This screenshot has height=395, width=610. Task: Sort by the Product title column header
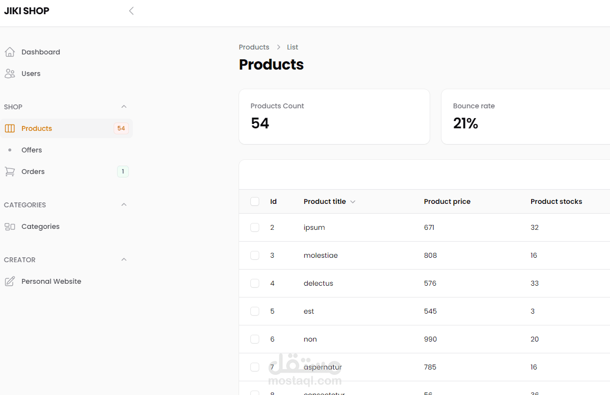325,201
